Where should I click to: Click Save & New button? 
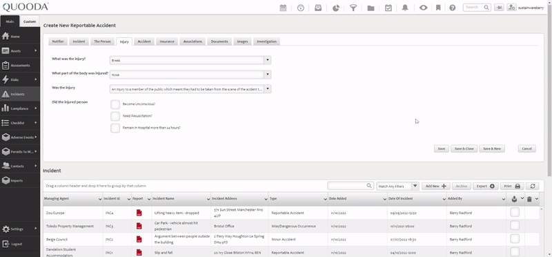[x=492, y=149]
